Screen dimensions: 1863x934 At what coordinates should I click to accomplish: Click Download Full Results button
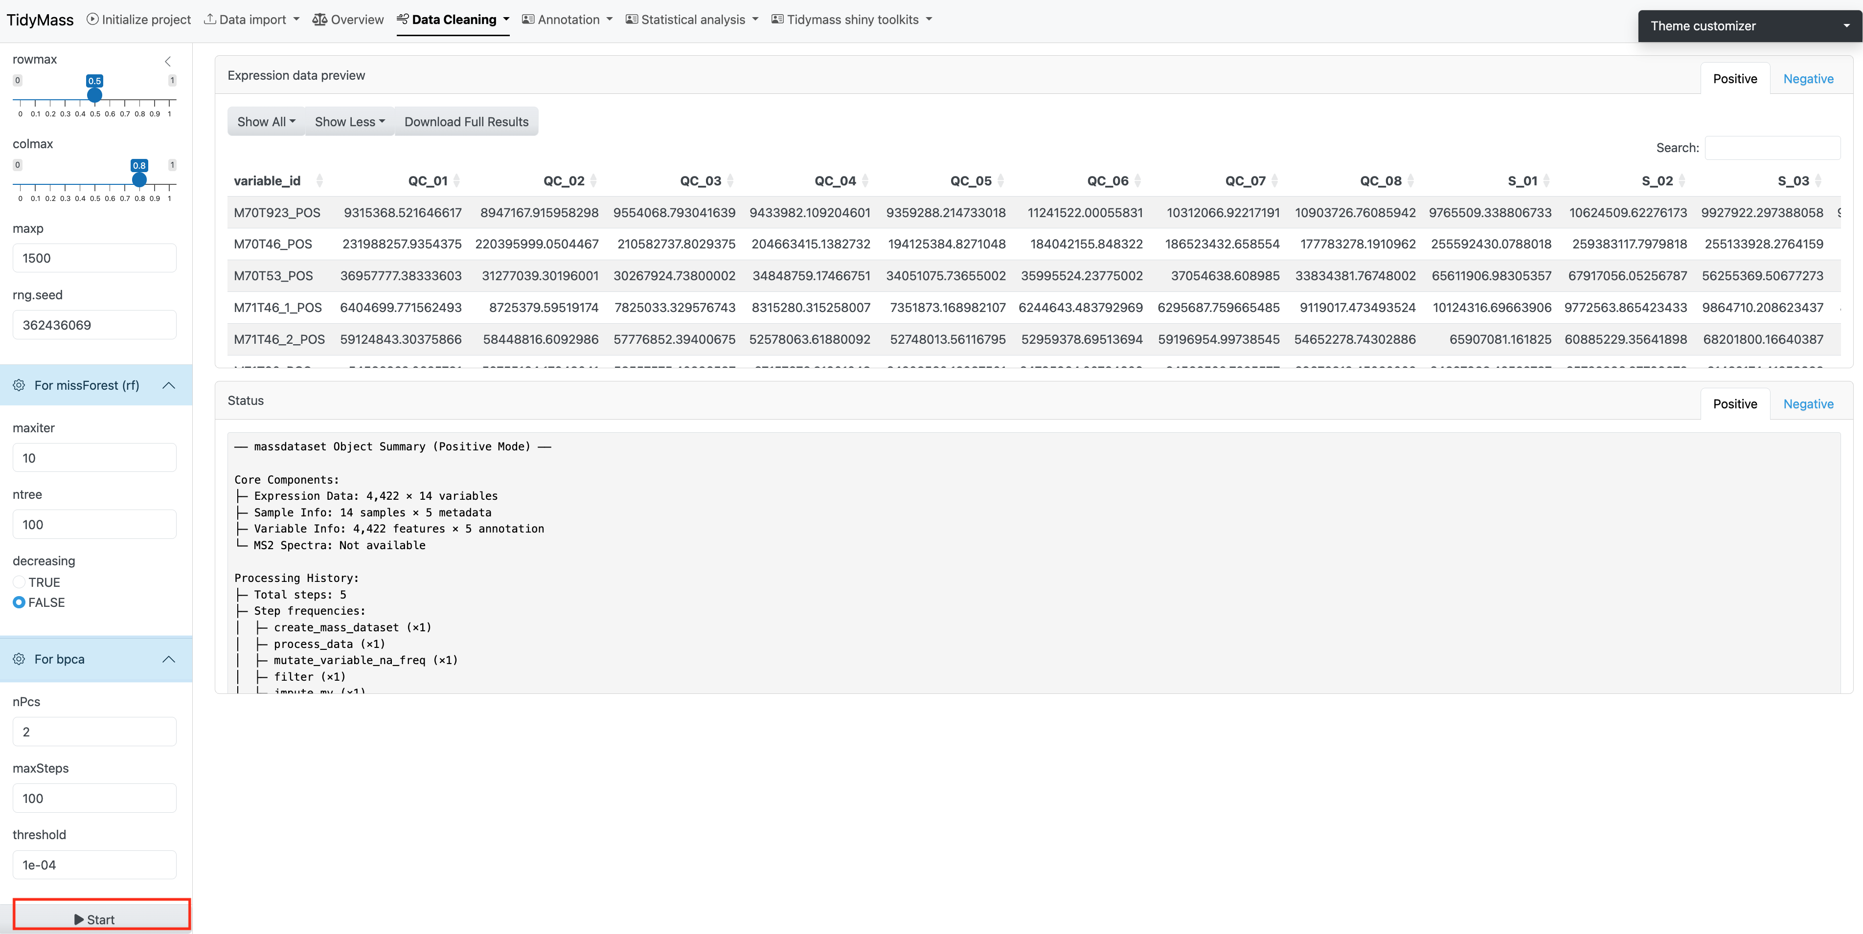[x=466, y=121]
